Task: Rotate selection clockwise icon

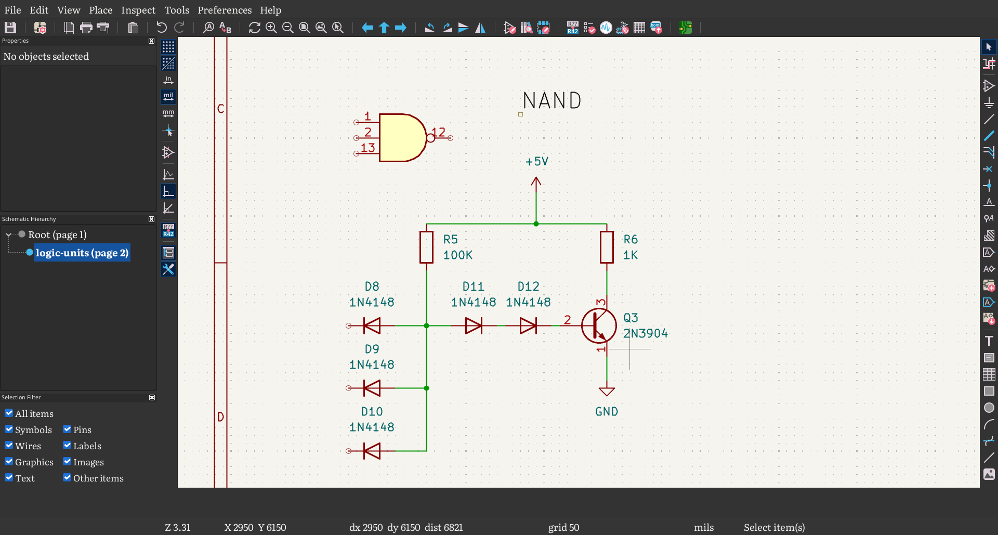Action: coord(447,28)
